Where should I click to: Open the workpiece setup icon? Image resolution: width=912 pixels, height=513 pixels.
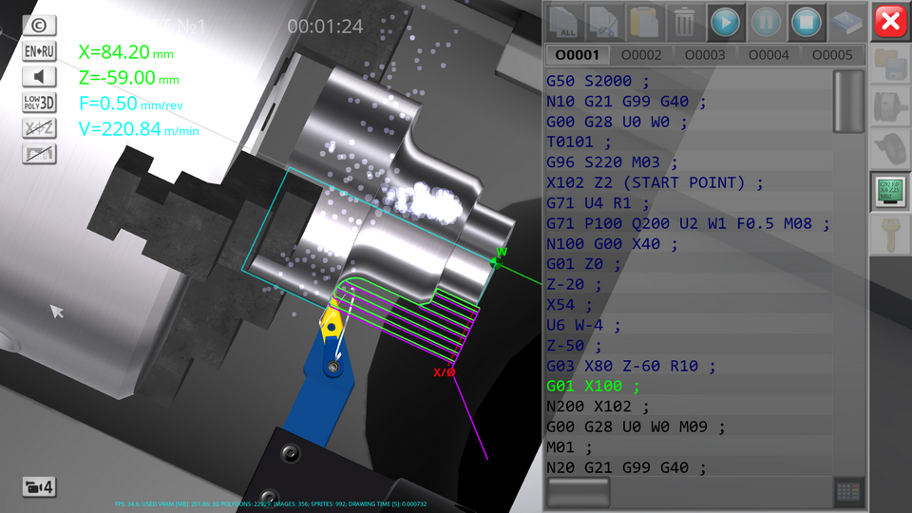click(x=890, y=107)
